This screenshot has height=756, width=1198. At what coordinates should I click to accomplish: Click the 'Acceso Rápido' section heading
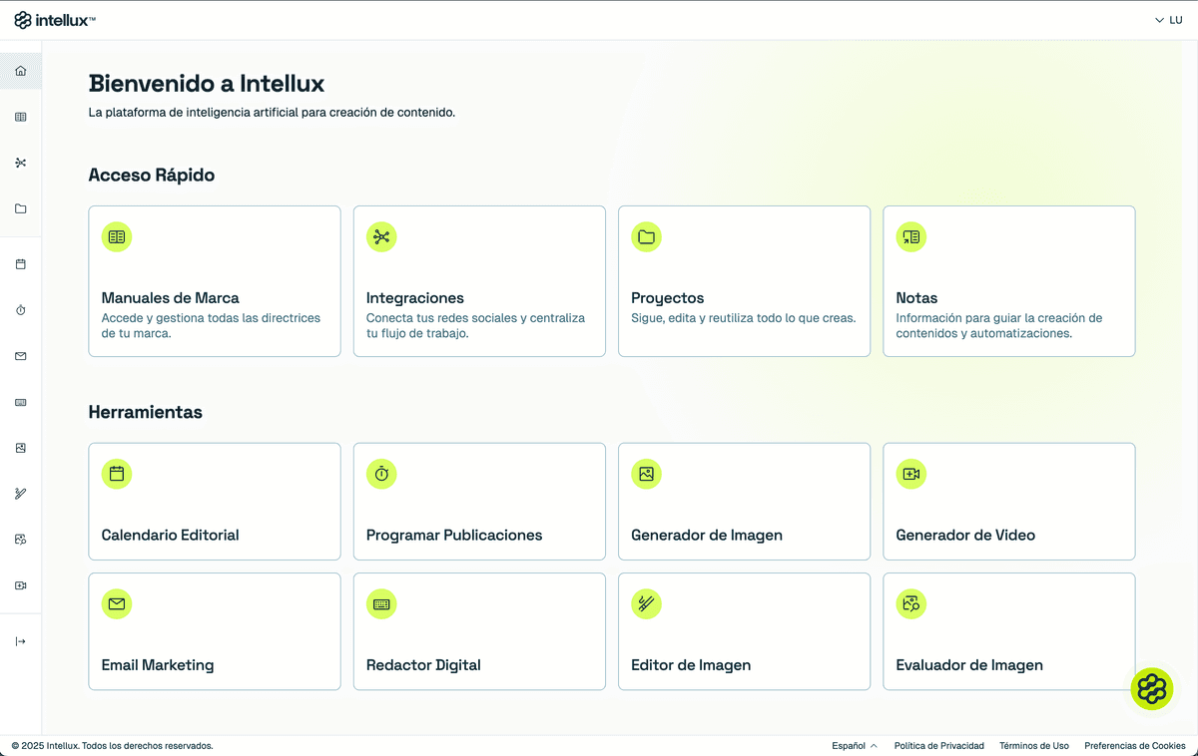pos(152,175)
